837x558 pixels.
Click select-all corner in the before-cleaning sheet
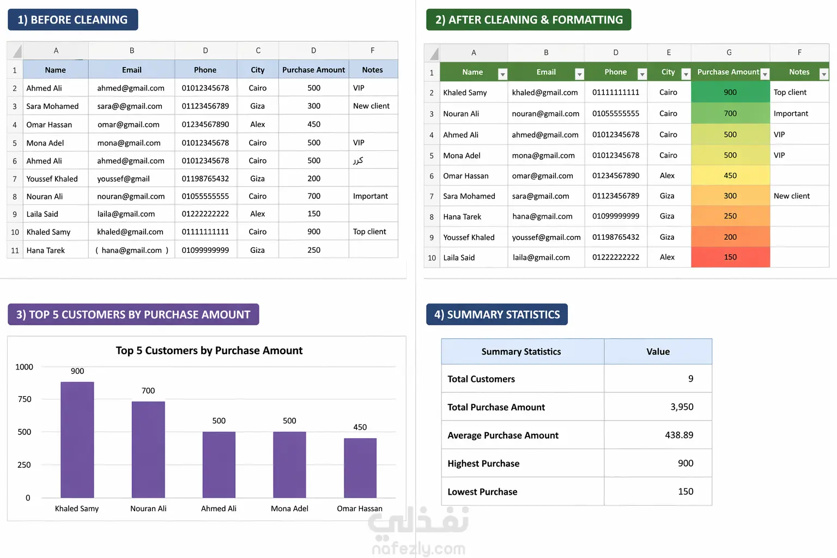[15, 51]
